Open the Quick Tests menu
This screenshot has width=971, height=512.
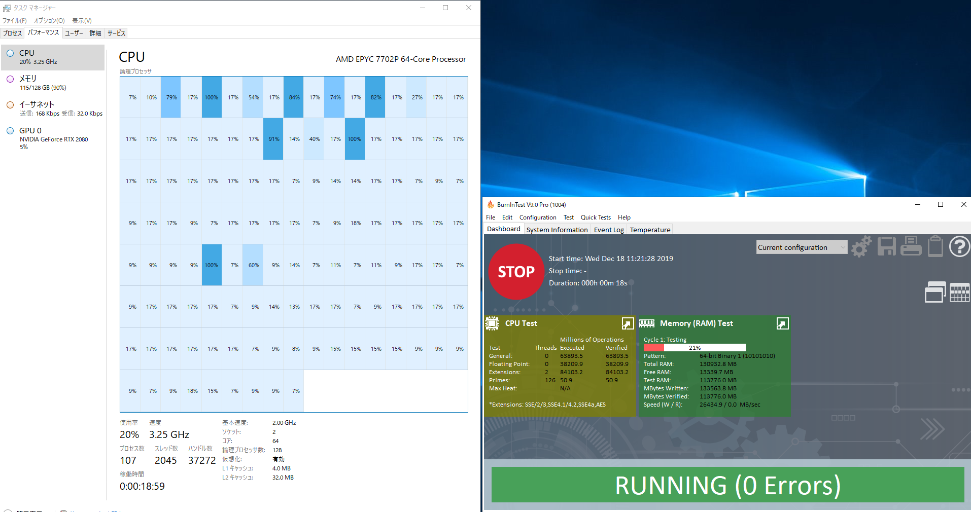point(596,217)
